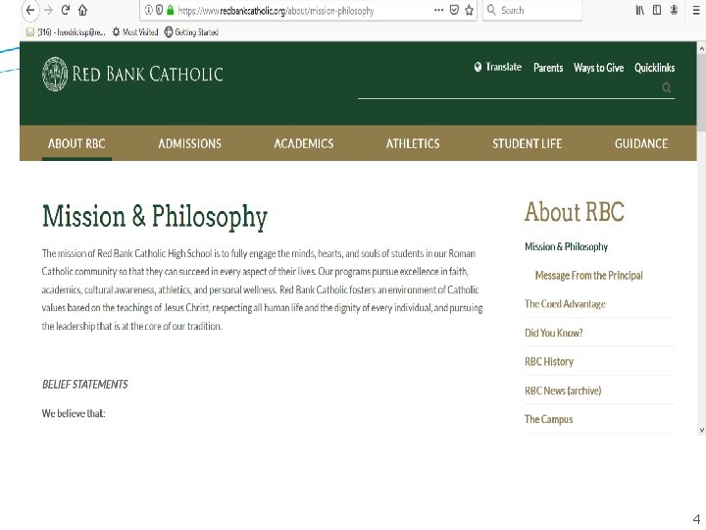Select the STUDENT LIFE navigation tab

528,143
